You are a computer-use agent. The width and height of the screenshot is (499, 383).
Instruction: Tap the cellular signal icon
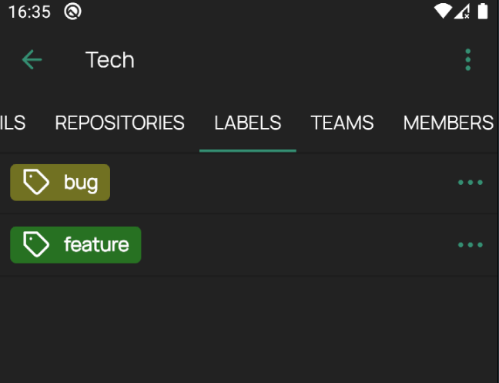[x=462, y=11]
